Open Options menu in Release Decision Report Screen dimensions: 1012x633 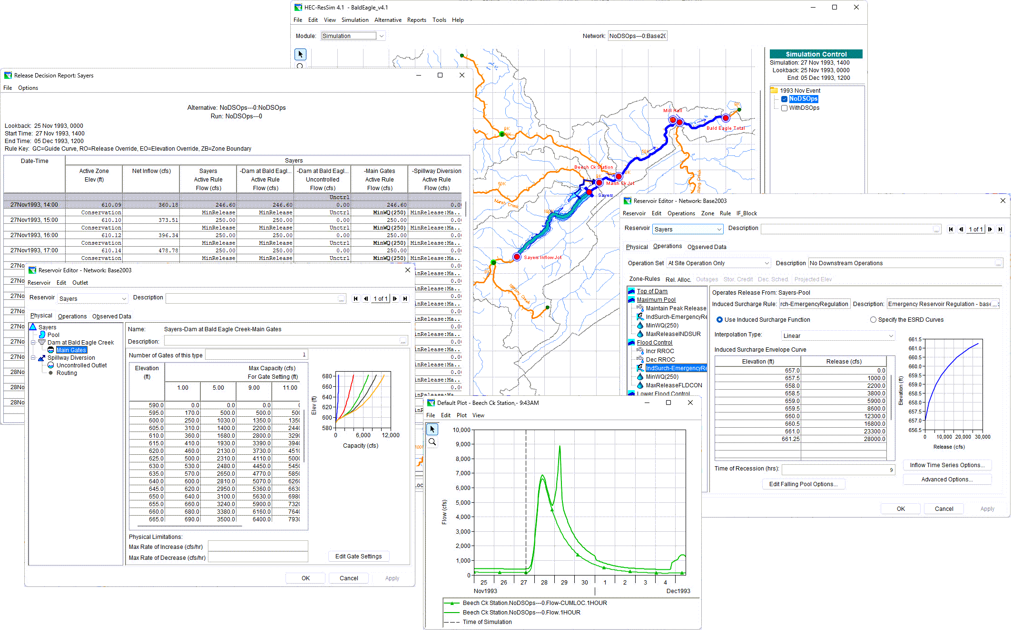pyautogui.click(x=28, y=88)
